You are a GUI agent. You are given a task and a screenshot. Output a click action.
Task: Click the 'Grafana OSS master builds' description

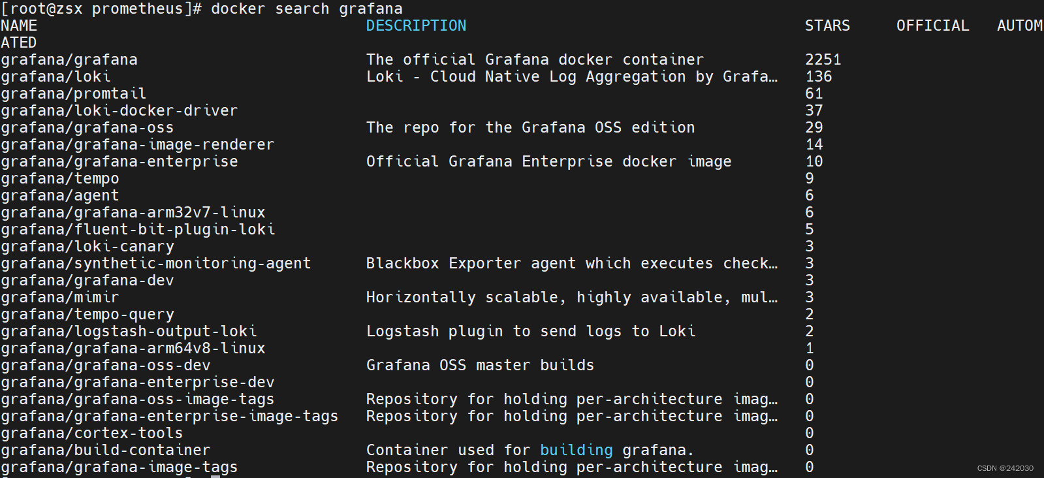point(481,366)
